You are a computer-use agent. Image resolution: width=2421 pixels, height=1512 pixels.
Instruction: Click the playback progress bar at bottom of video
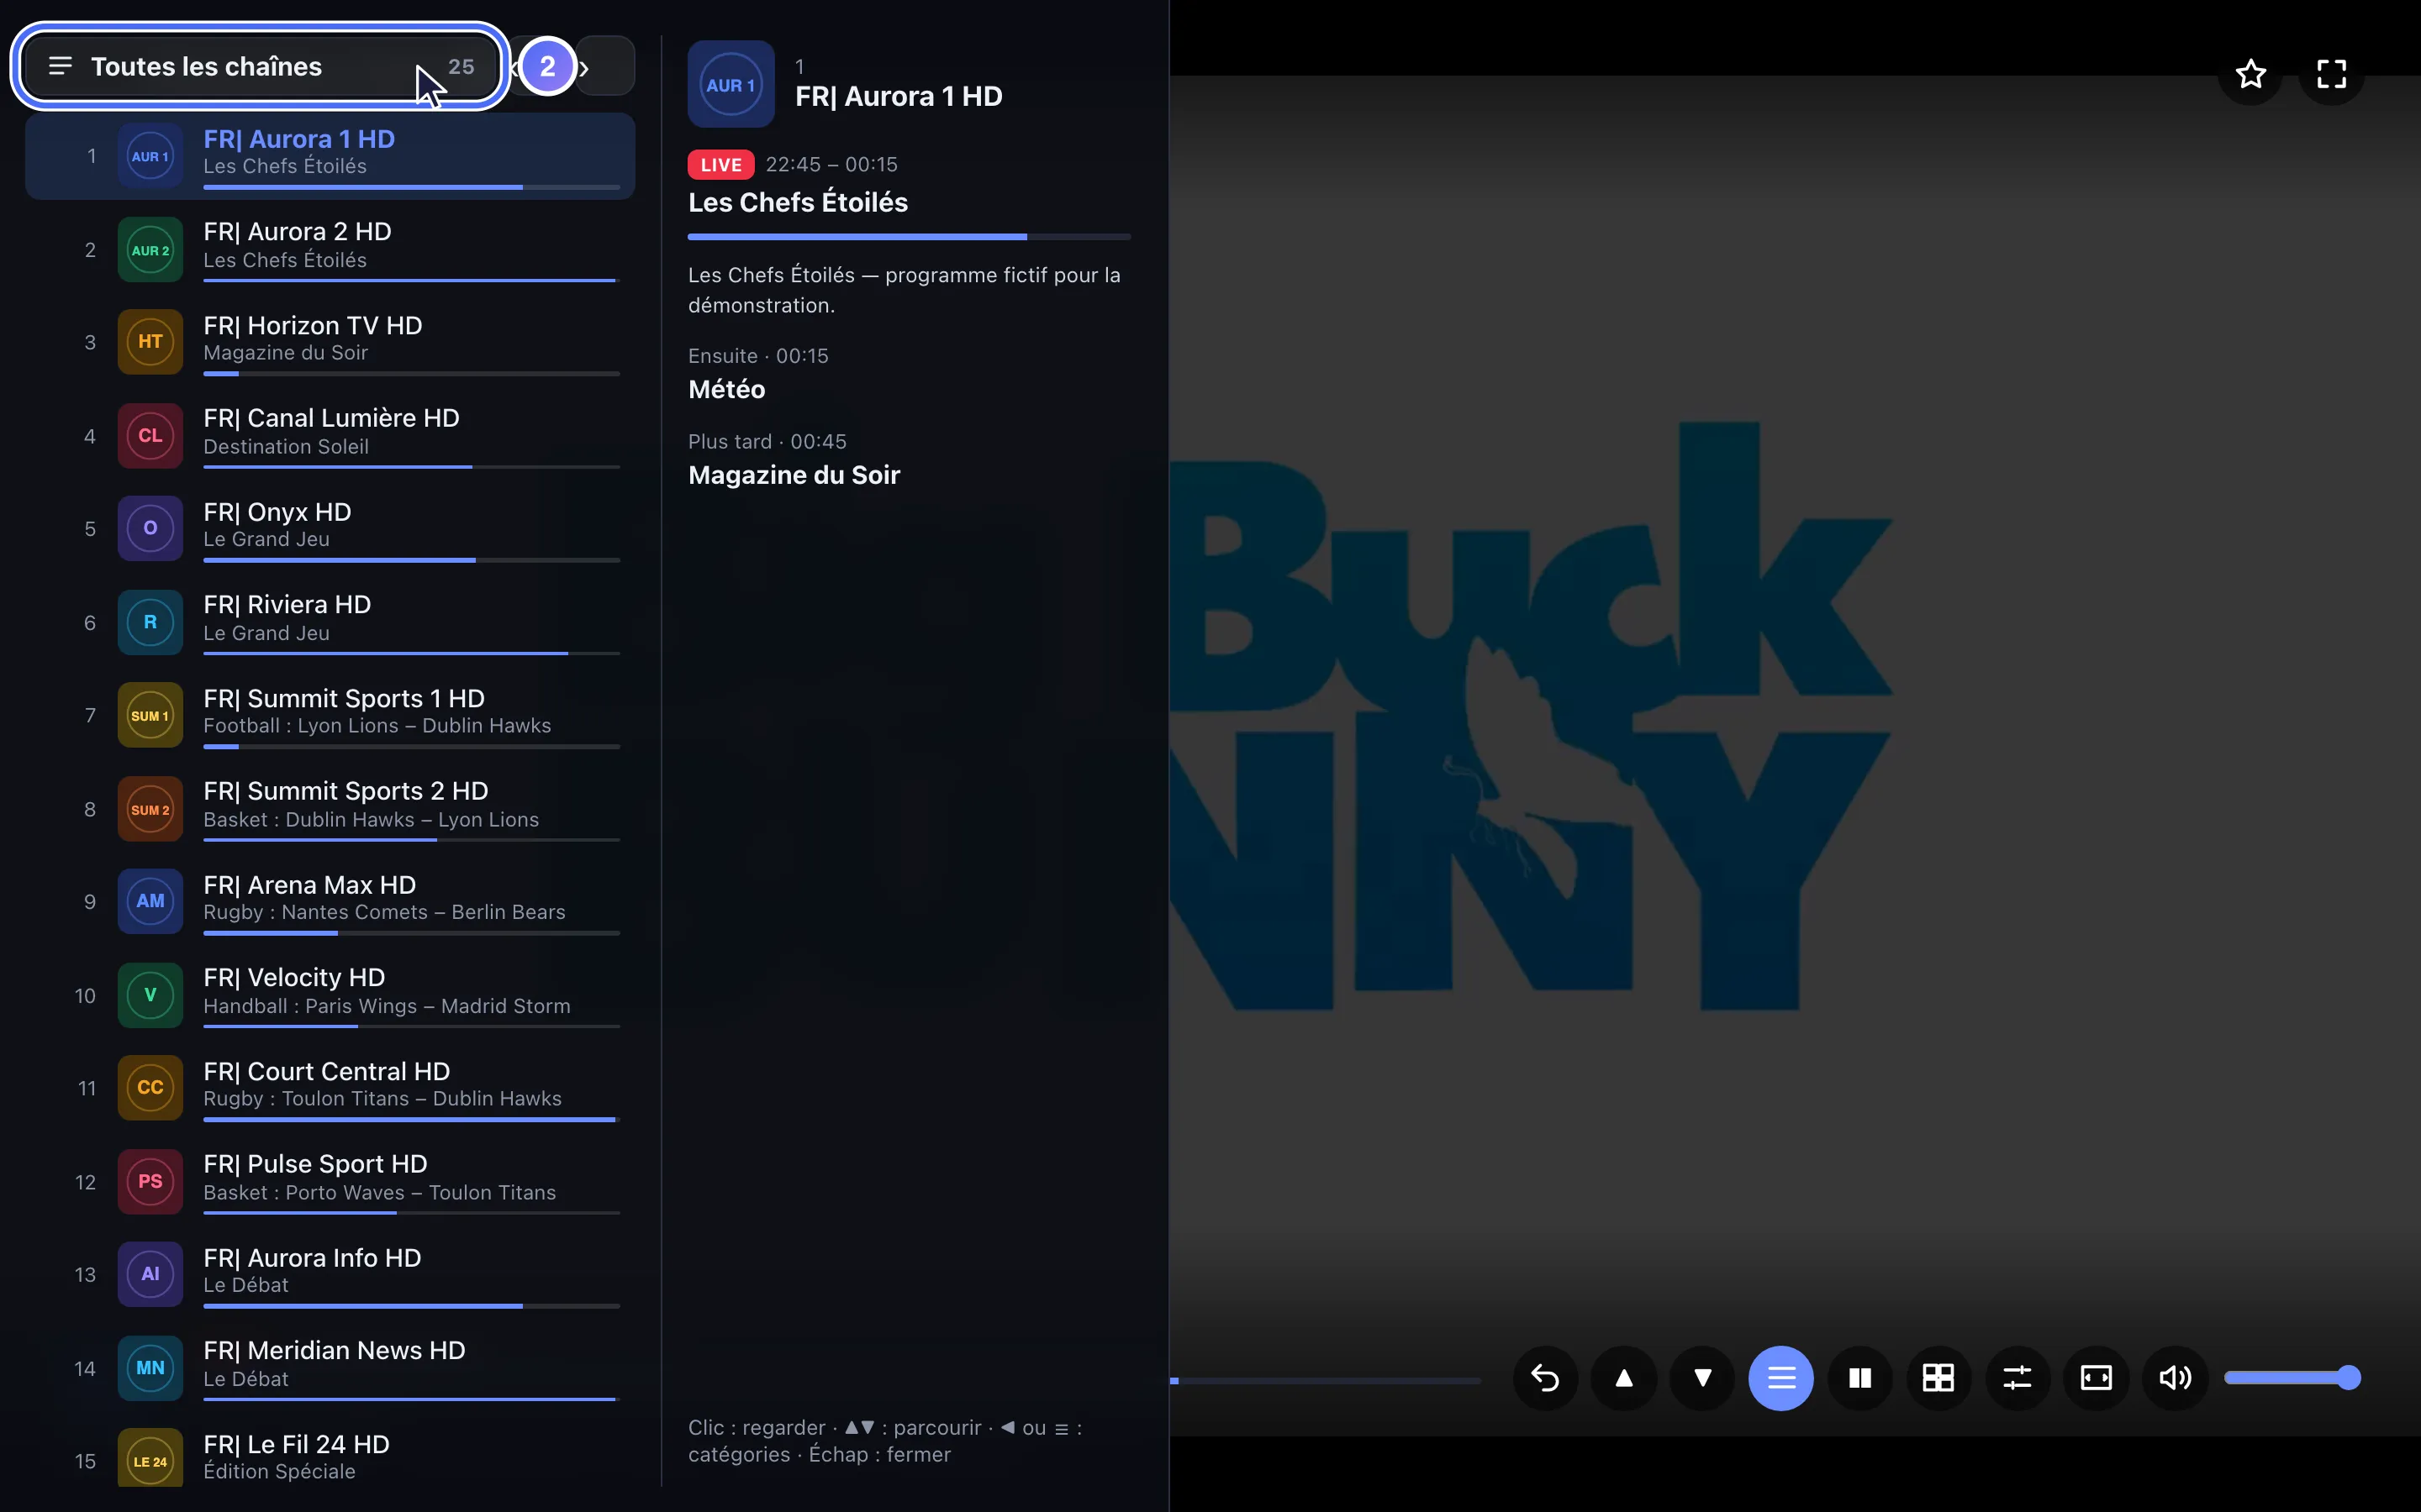(x=1326, y=1381)
